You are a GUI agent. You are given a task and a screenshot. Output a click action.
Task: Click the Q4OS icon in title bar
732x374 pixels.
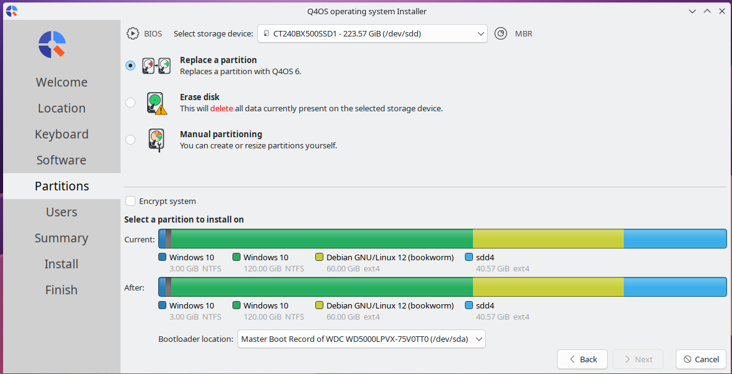tap(11, 11)
